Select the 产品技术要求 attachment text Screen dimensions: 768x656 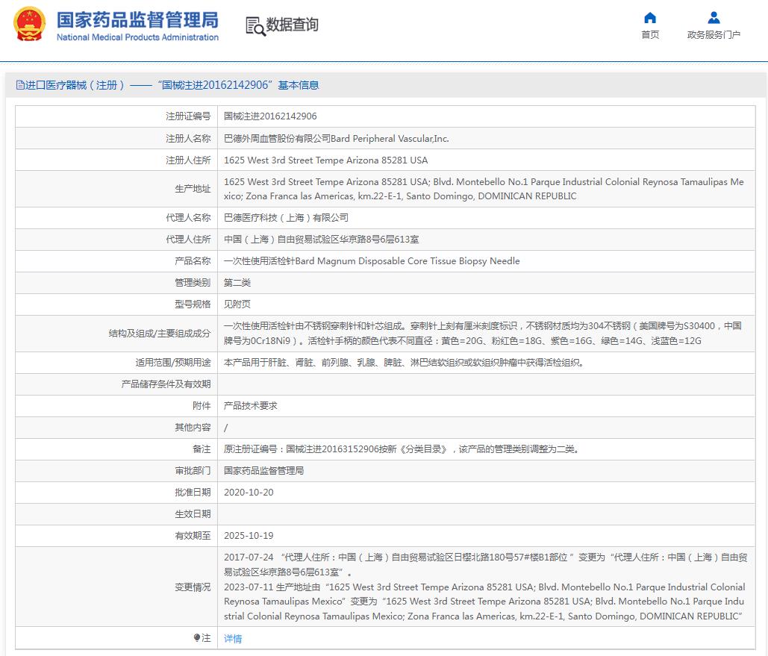(x=250, y=406)
